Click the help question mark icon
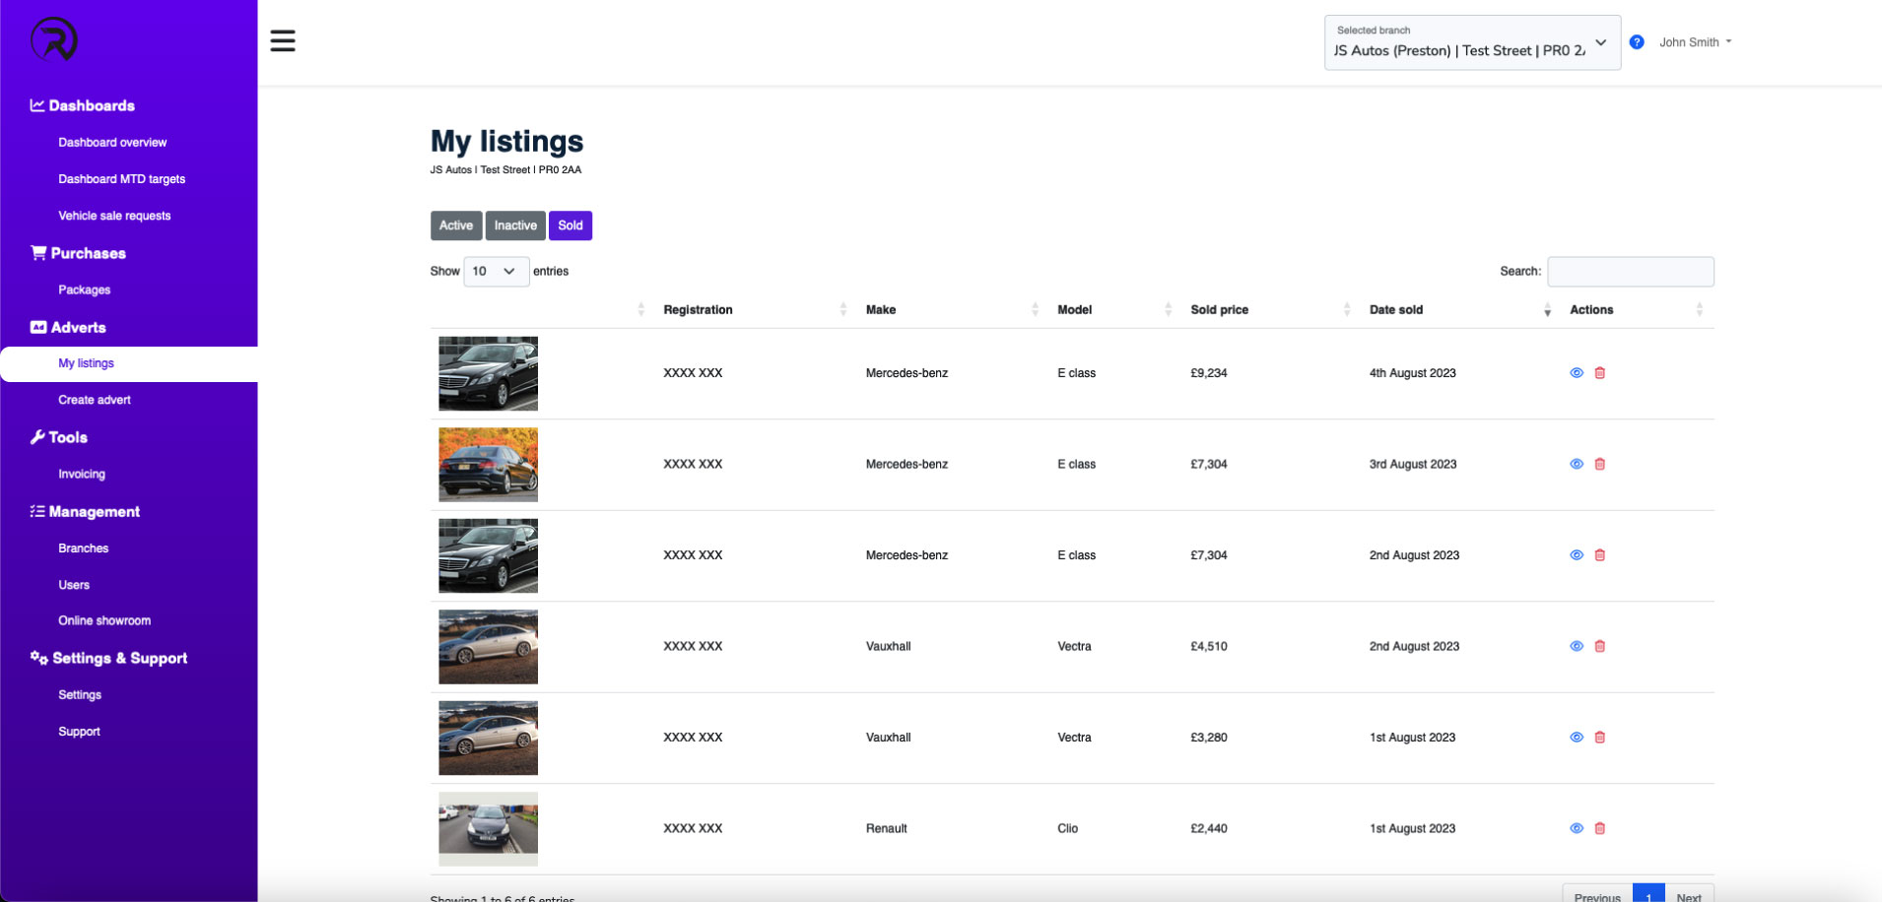This screenshot has width=1882, height=902. [x=1637, y=41]
